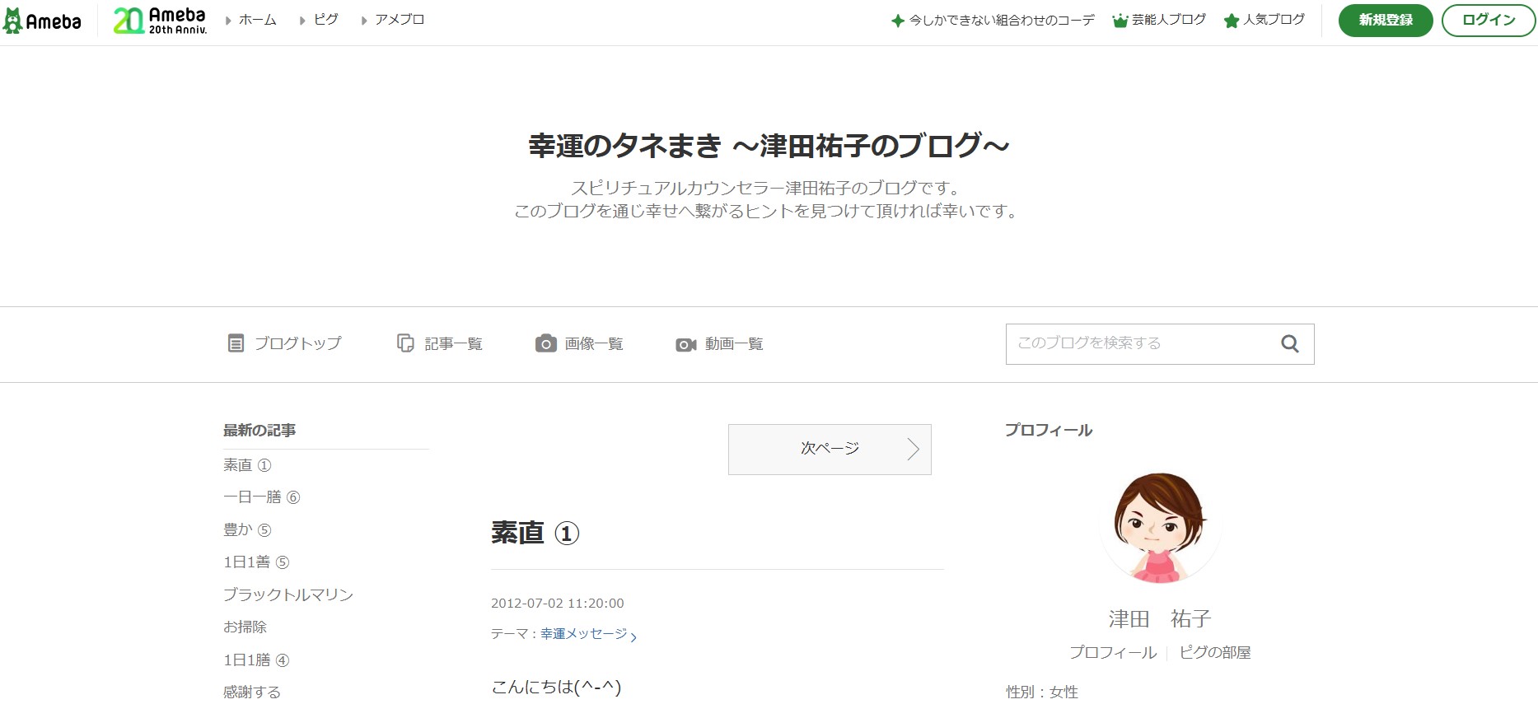Open the 幸運メッセージ theme link
This screenshot has width=1538, height=704.
click(x=583, y=634)
